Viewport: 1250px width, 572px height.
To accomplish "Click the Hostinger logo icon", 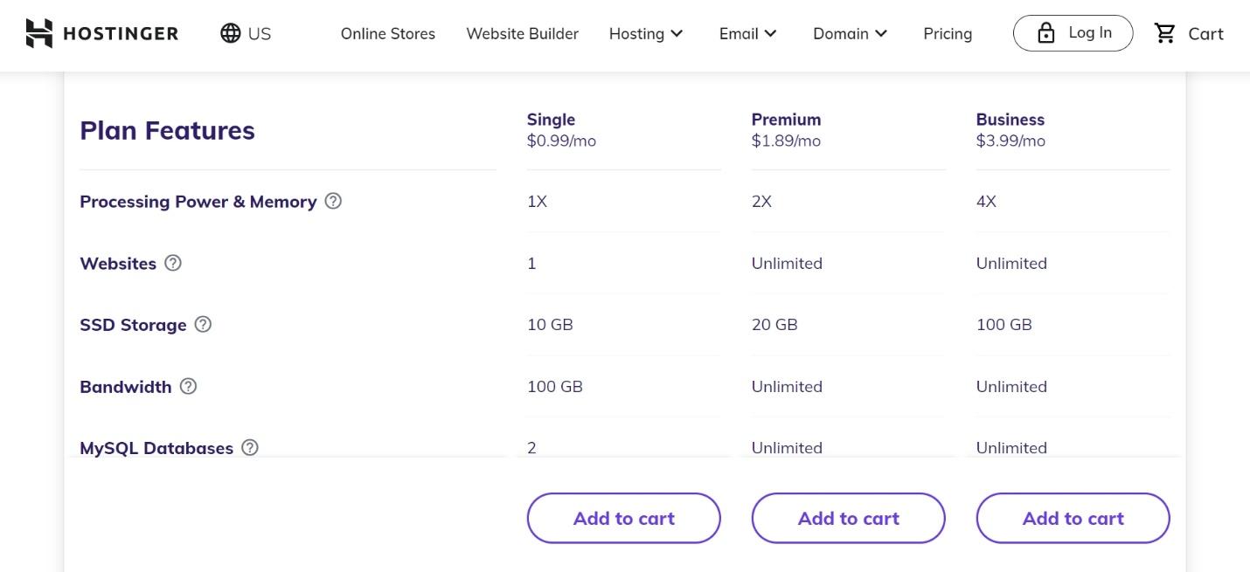I will (39, 33).
